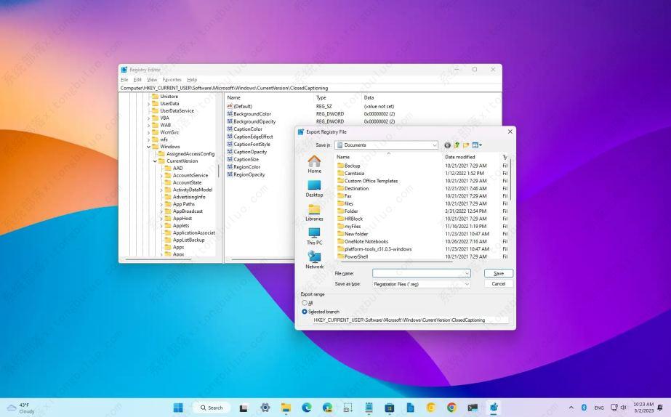Viewport: 671px width, 417px height.
Task: Select the CaptionColor registry value
Action: click(x=248, y=129)
